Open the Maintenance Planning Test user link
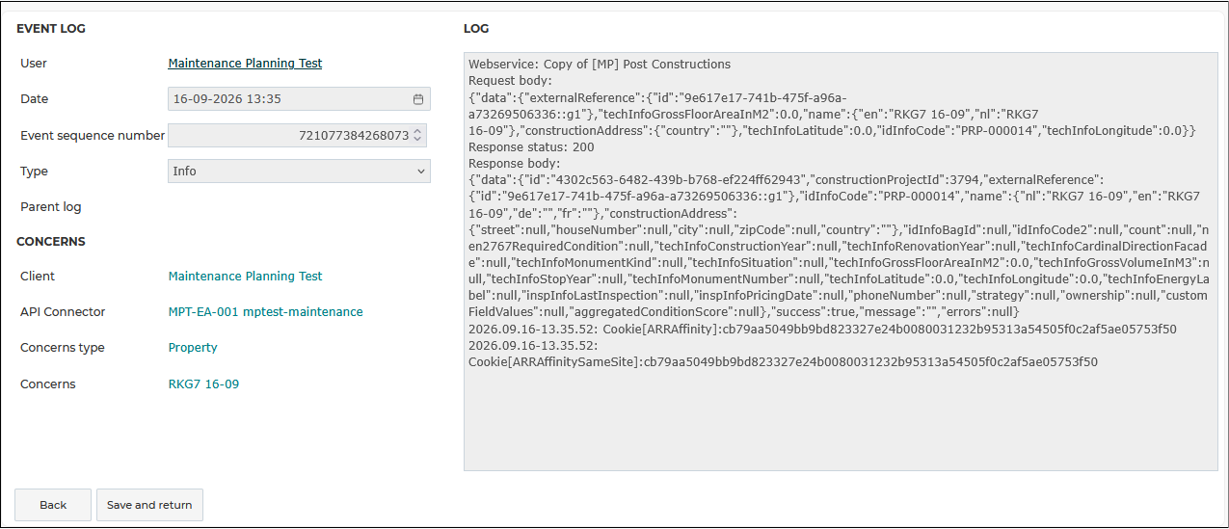The width and height of the screenshot is (1229, 529). click(245, 64)
